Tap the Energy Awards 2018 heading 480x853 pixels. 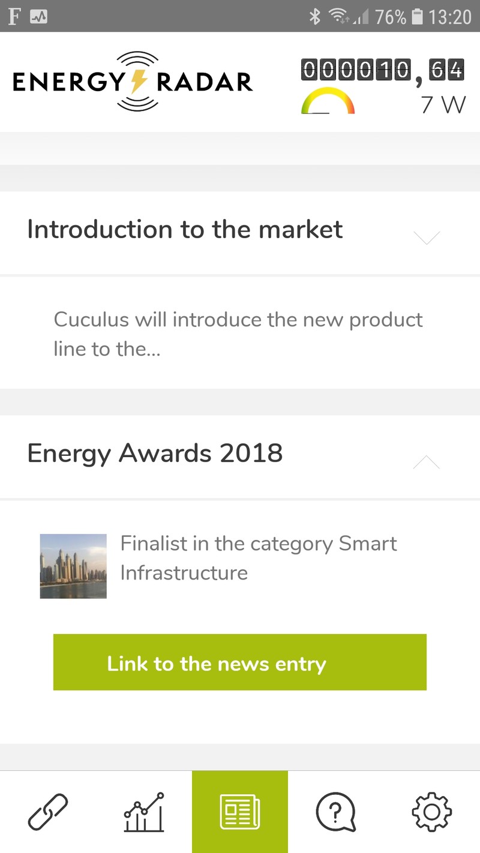[x=155, y=453]
